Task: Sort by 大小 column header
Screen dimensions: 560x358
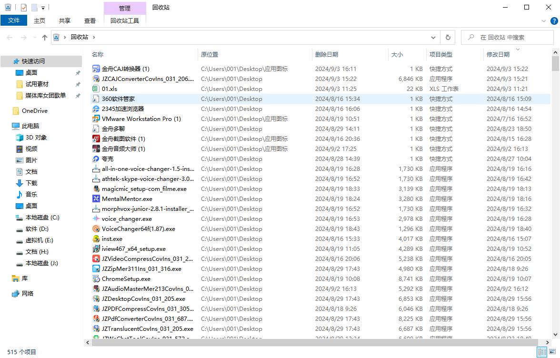Action: (x=397, y=54)
